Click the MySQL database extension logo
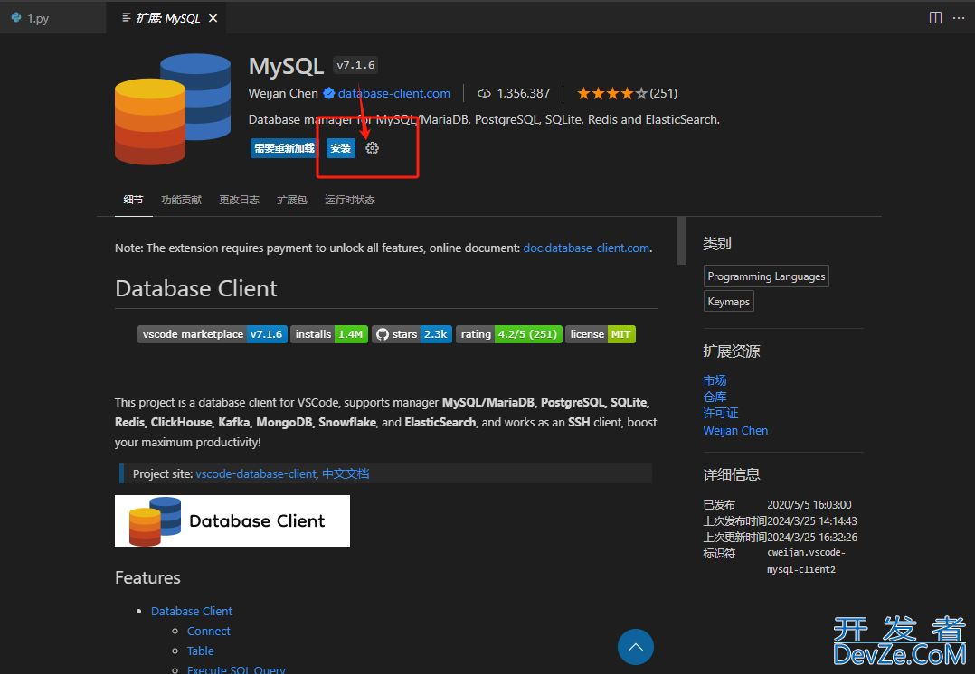This screenshot has height=674, width=975. click(173, 109)
